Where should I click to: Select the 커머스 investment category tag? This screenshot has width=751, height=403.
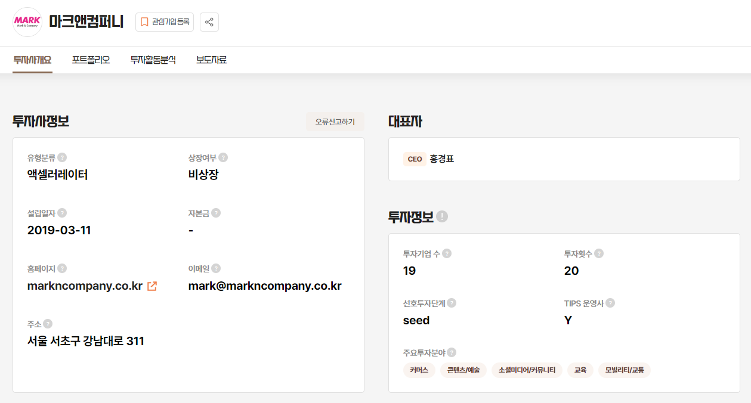click(x=419, y=370)
